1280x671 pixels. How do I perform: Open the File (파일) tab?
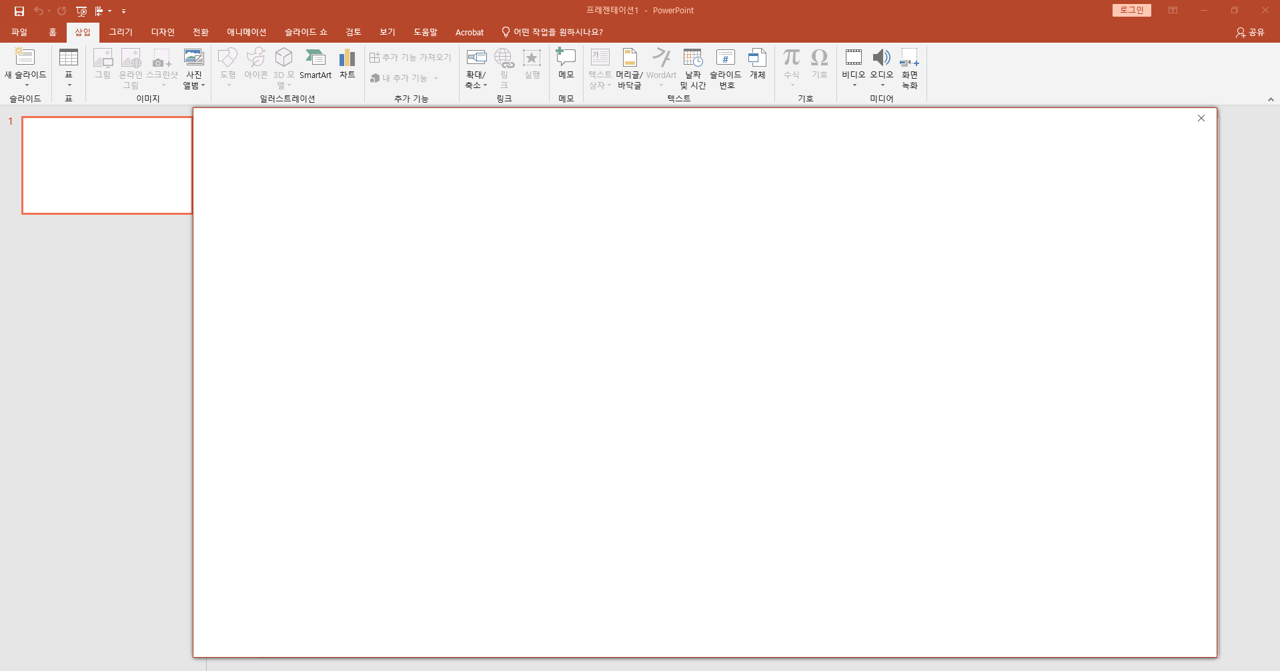pos(19,32)
